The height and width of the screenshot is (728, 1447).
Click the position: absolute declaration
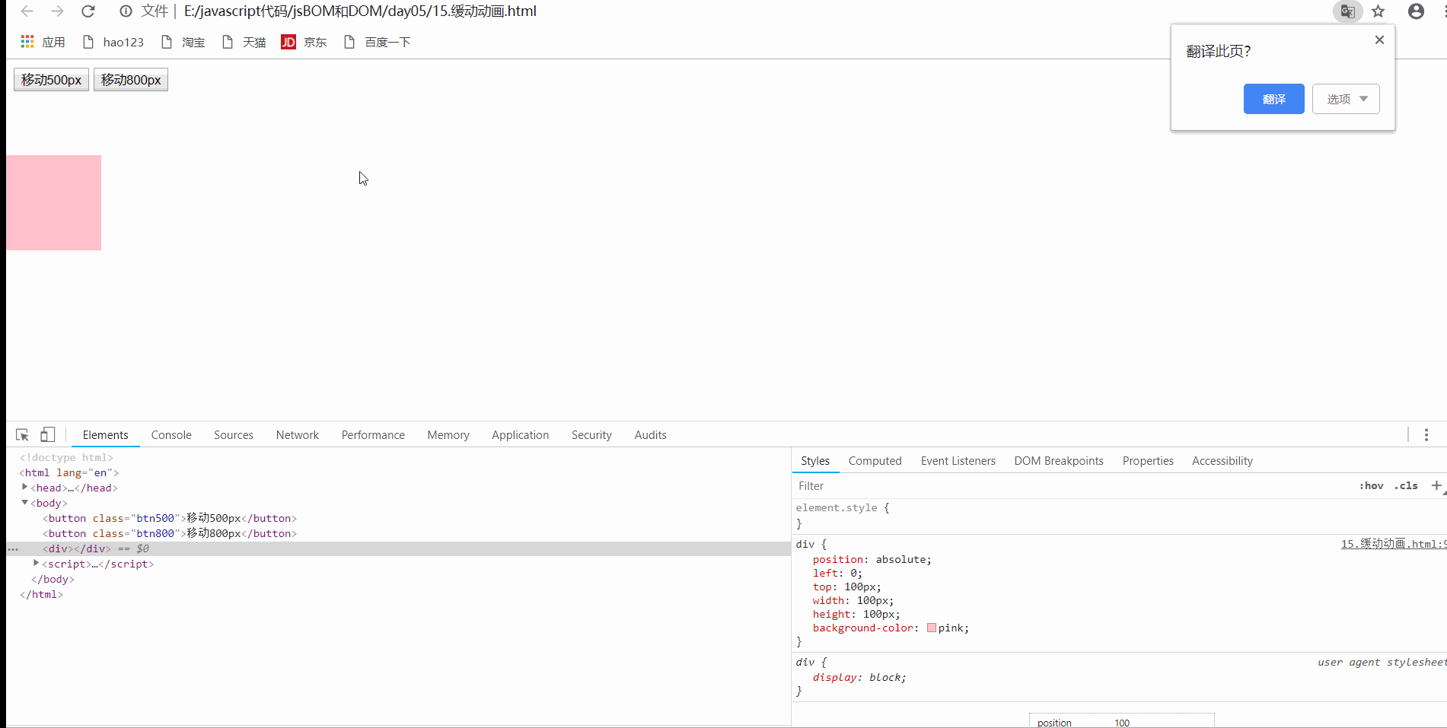(x=872, y=559)
